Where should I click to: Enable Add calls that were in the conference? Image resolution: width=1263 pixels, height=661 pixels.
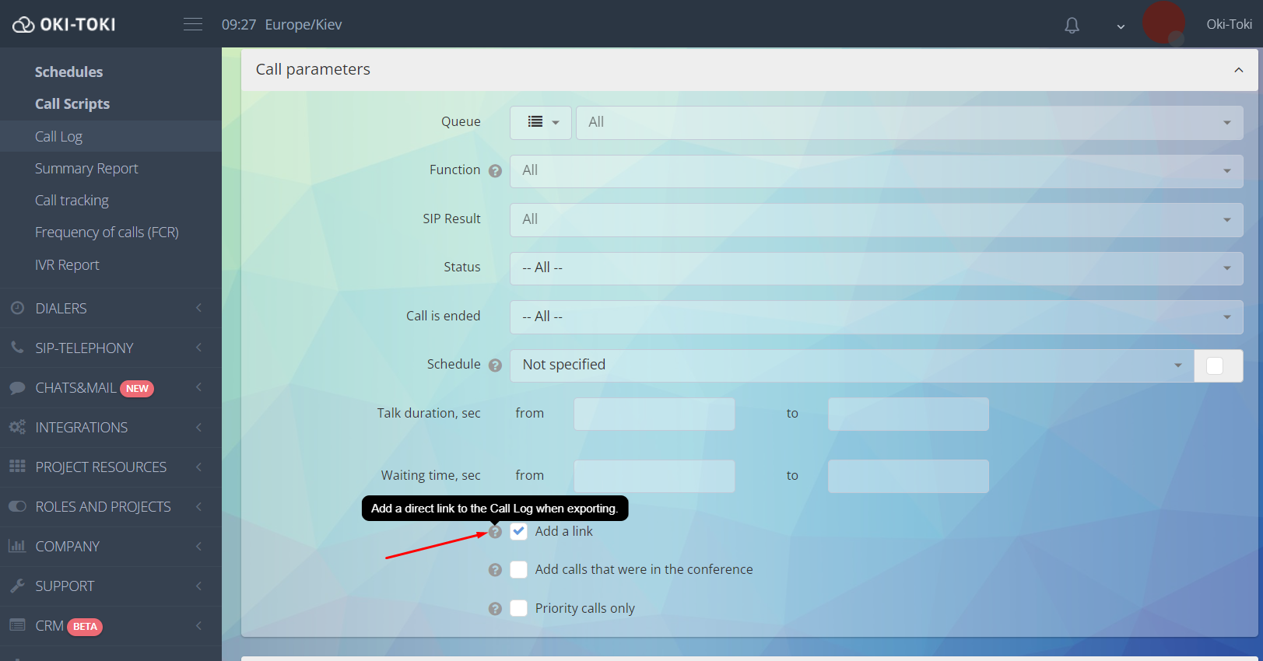(519, 570)
